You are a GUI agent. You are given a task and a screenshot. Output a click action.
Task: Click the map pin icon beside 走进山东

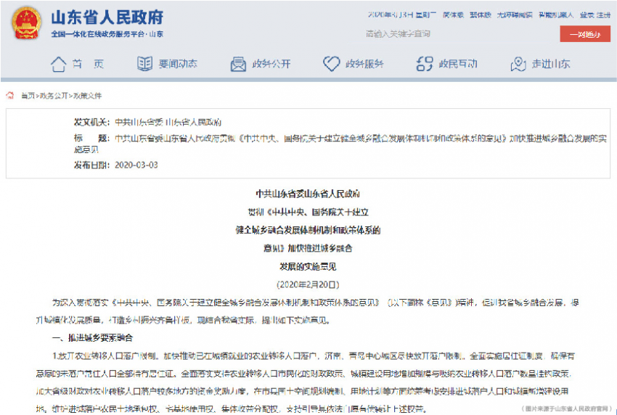pos(518,64)
